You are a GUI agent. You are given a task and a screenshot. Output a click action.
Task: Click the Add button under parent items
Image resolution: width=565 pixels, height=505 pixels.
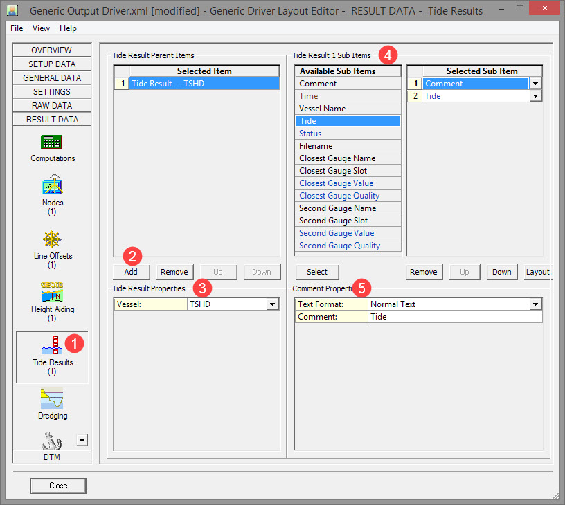[x=131, y=272]
